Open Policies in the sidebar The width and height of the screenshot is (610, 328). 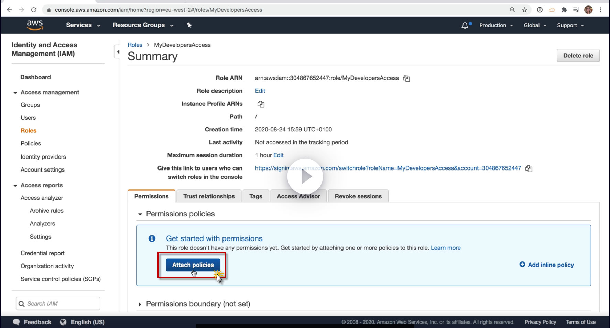pos(31,143)
